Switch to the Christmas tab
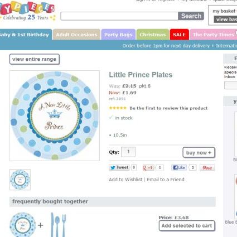Screen dimensions: 237x237 153,35
